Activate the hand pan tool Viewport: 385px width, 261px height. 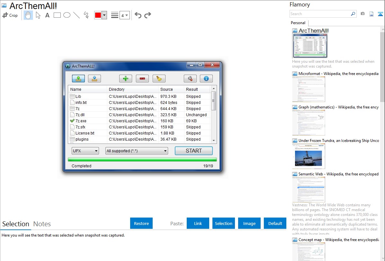pyautogui.click(x=28, y=15)
